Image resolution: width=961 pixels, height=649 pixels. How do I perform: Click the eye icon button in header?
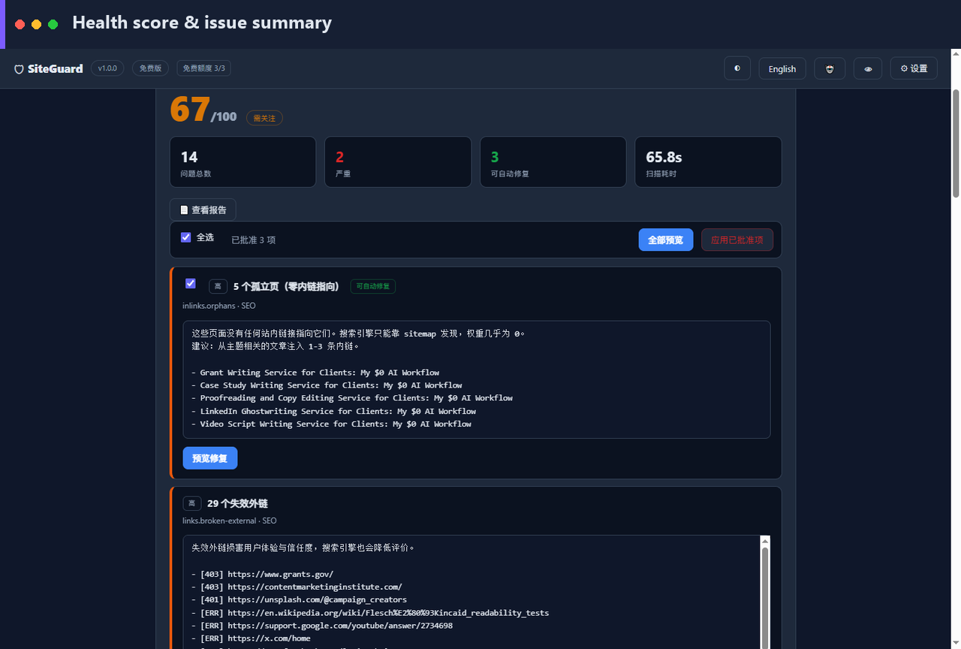pyautogui.click(x=868, y=68)
